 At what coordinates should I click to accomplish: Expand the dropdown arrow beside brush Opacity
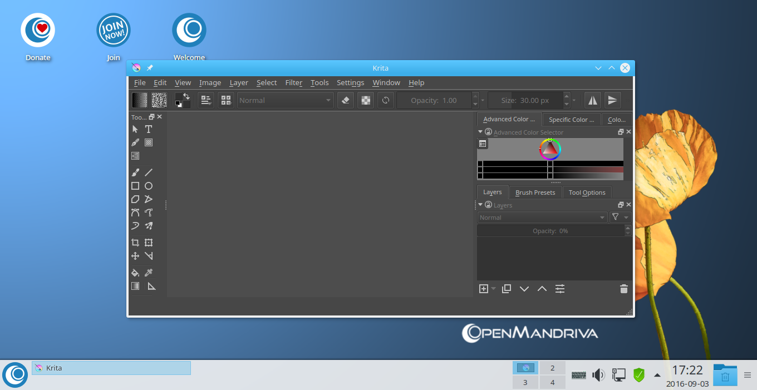(483, 101)
